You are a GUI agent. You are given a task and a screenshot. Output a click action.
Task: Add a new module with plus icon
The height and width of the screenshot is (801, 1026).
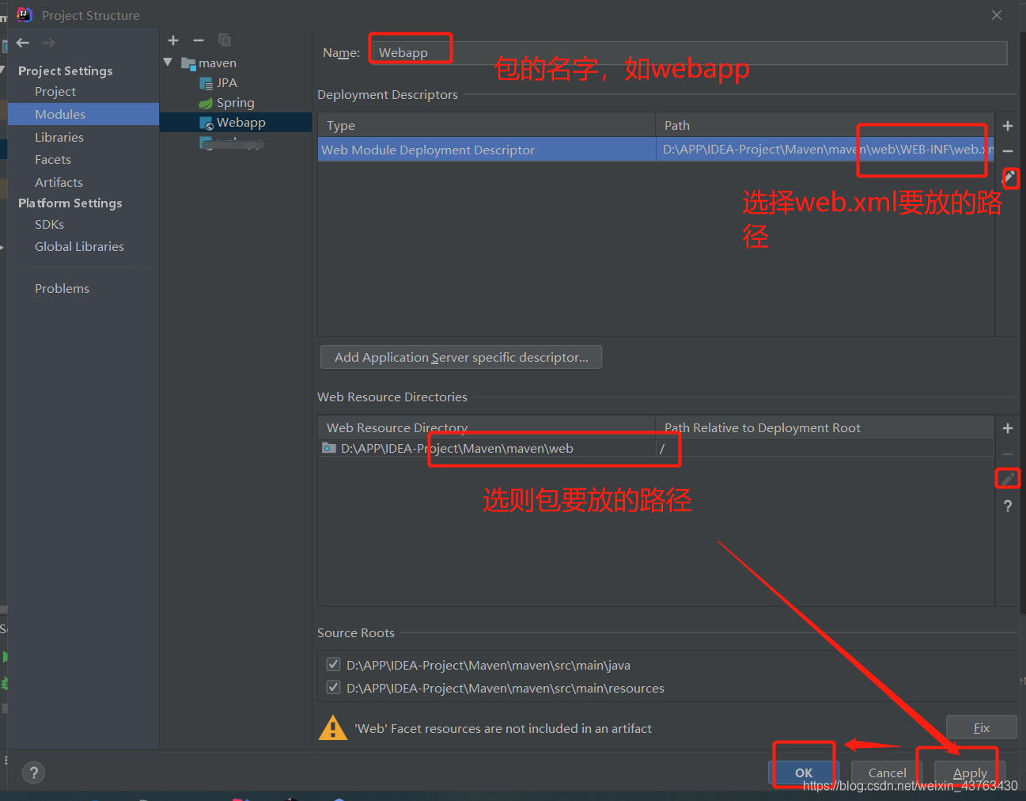tap(173, 40)
